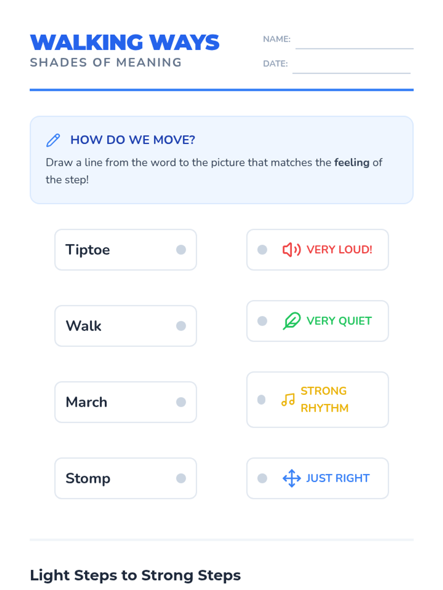Click the Strong Rhythm text label

tap(324, 400)
